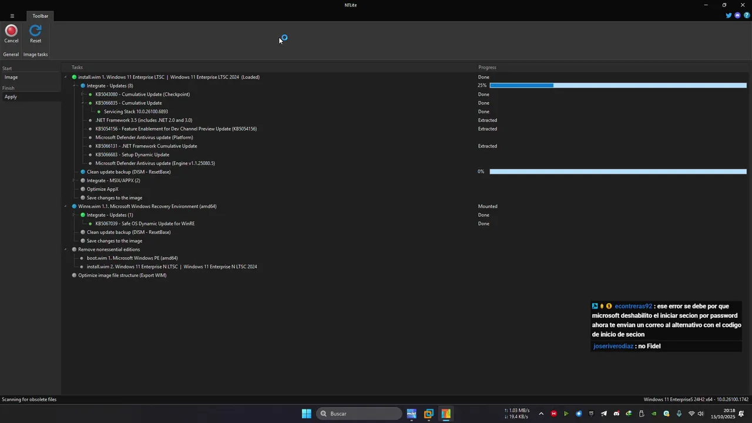The height and width of the screenshot is (423, 752).
Task: Show hidden tray icons chevron
Action: click(541, 414)
